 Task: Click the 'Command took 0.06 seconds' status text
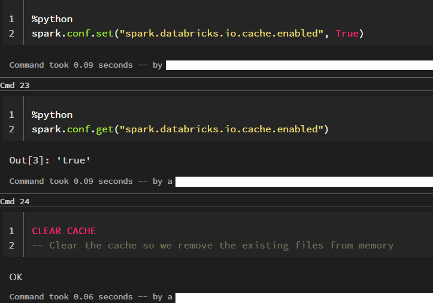pos(71,296)
